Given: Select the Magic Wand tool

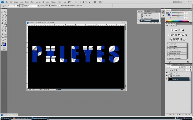Looking at the screenshot, I should click(5, 15).
